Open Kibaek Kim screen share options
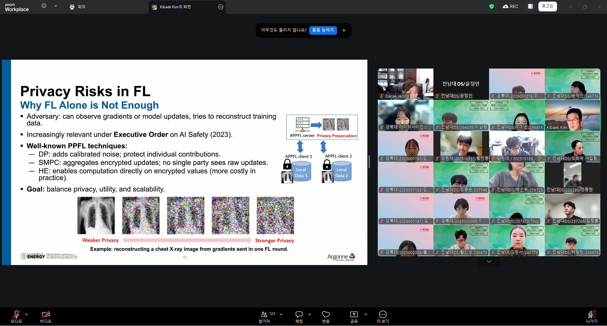This screenshot has height=326, width=607. pos(221,7)
